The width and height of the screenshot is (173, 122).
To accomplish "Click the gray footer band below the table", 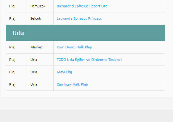I will (x=86, y=116).
